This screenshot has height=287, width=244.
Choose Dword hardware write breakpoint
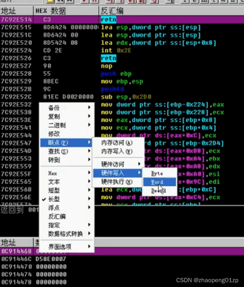coord(160,191)
